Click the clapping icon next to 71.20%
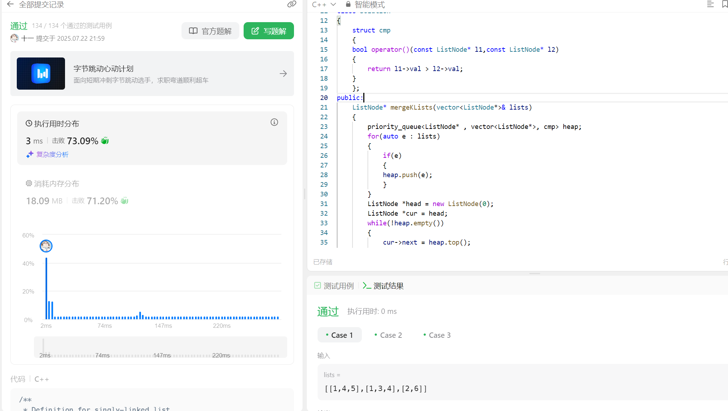Viewport: 728px width, 411px height. [x=124, y=201]
